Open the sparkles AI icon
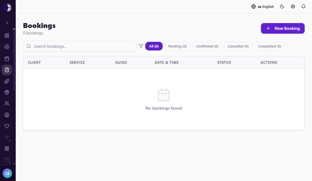 coord(7,81)
